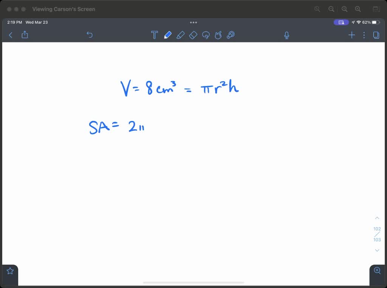The height and width of the screenshot is (288, 387).
Task: Go to the previous page with the up chevron
Action: pyautogui.click(x=377, y=218)
